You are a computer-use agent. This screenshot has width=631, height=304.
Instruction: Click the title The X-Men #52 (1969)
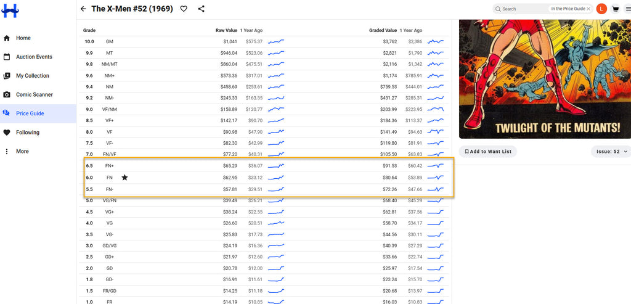click(x=132, y=9)
